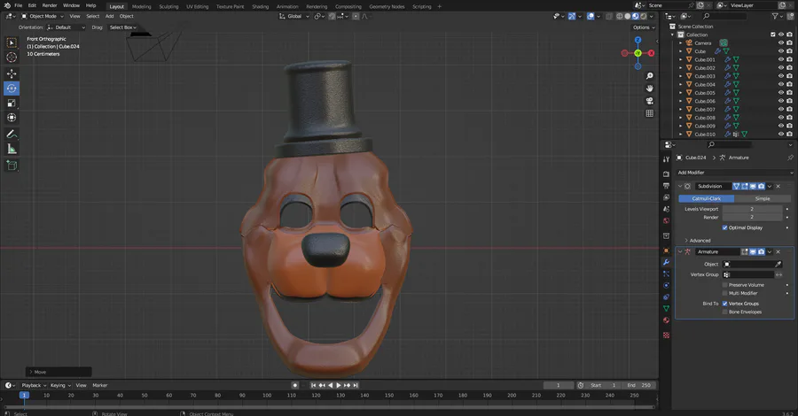Switch orthographic/perspective grid icon
The height and width of the screenshot is (416, 798).
(649, 113)
